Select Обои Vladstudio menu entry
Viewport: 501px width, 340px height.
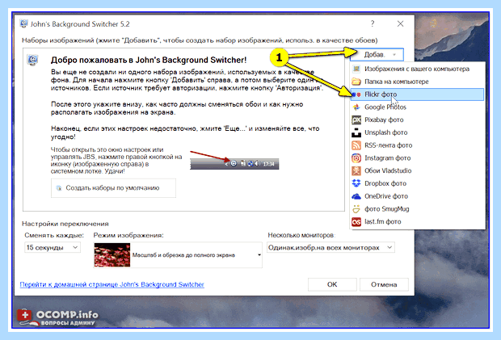click(x=417, y=170)
